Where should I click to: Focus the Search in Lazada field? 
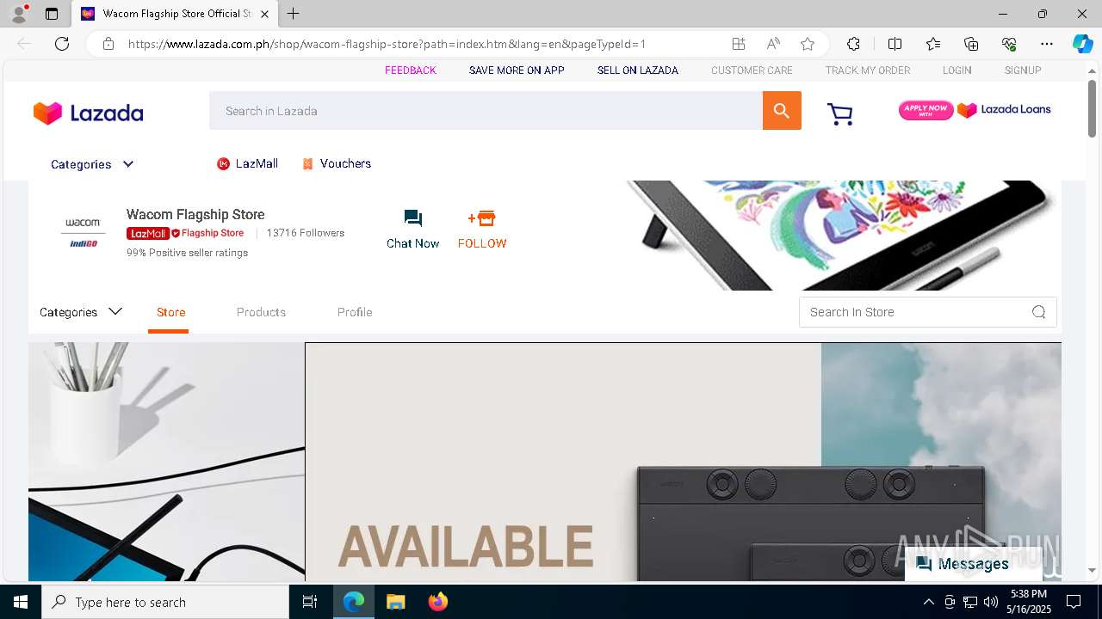point(486,111)
